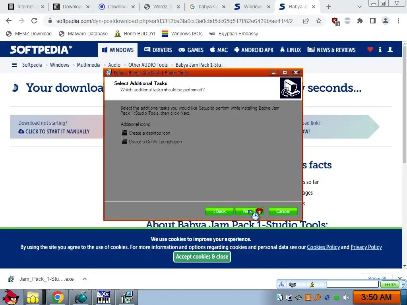Click the green Search toolbar button

coord(390,284)
